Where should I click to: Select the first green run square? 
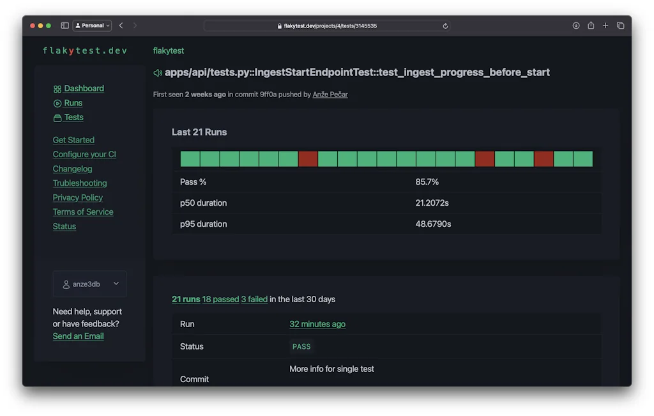190,158
